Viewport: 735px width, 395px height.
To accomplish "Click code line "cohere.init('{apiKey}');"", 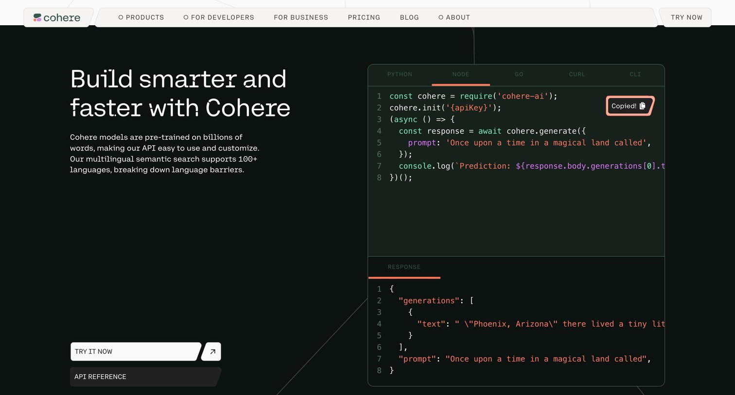I will (445, 108).
